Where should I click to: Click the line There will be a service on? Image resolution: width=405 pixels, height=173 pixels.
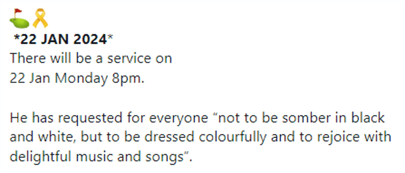91,58
